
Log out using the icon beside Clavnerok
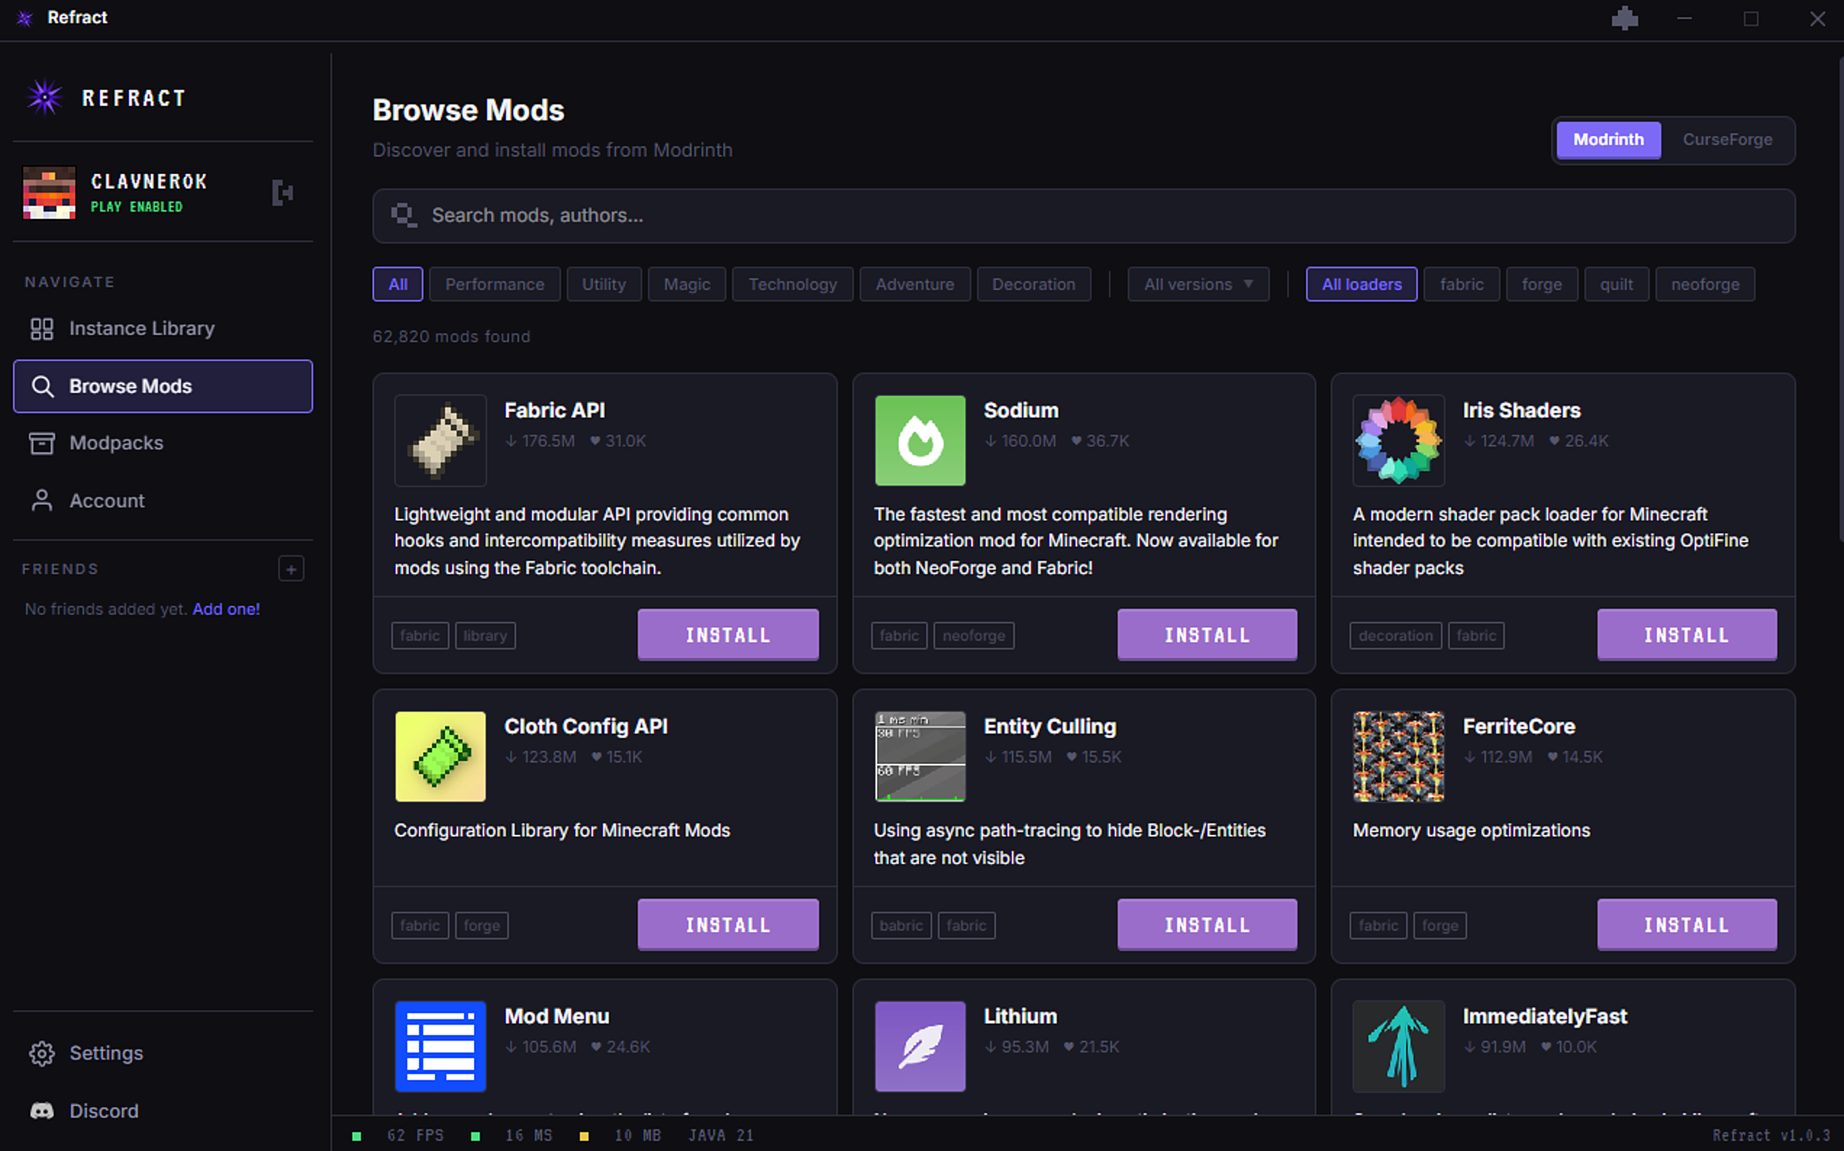[283, 193]
